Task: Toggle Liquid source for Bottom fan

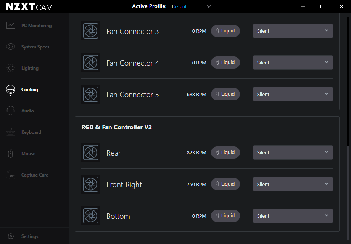Action: tap(225, 216)
